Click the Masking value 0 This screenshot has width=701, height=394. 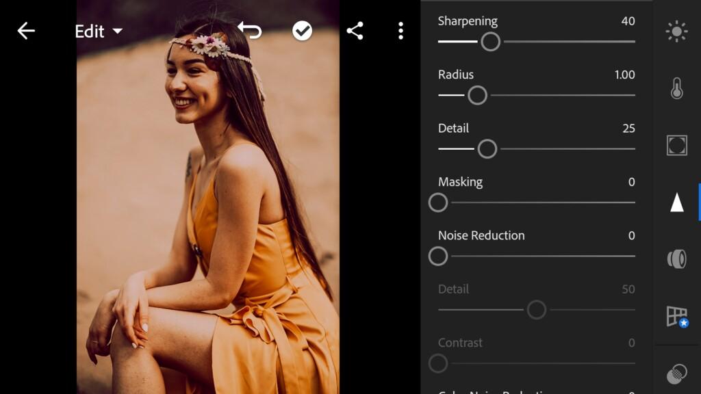click(x=632, y=182)
